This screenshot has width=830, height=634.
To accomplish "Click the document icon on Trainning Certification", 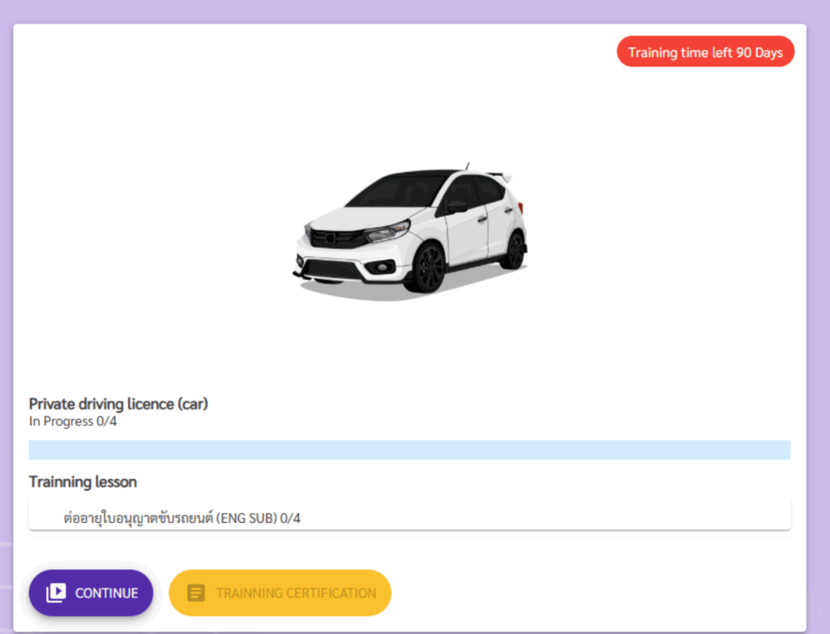I will tap(195, 593).
